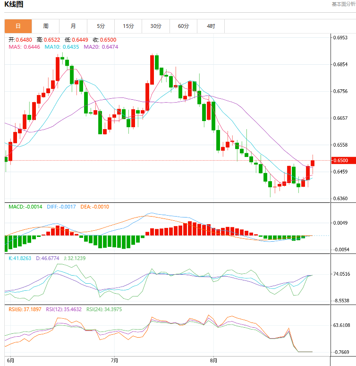Click the 开: 0.6480 open price value
Image resolution: width=356 pixels, height=366 pixels.
20,40
